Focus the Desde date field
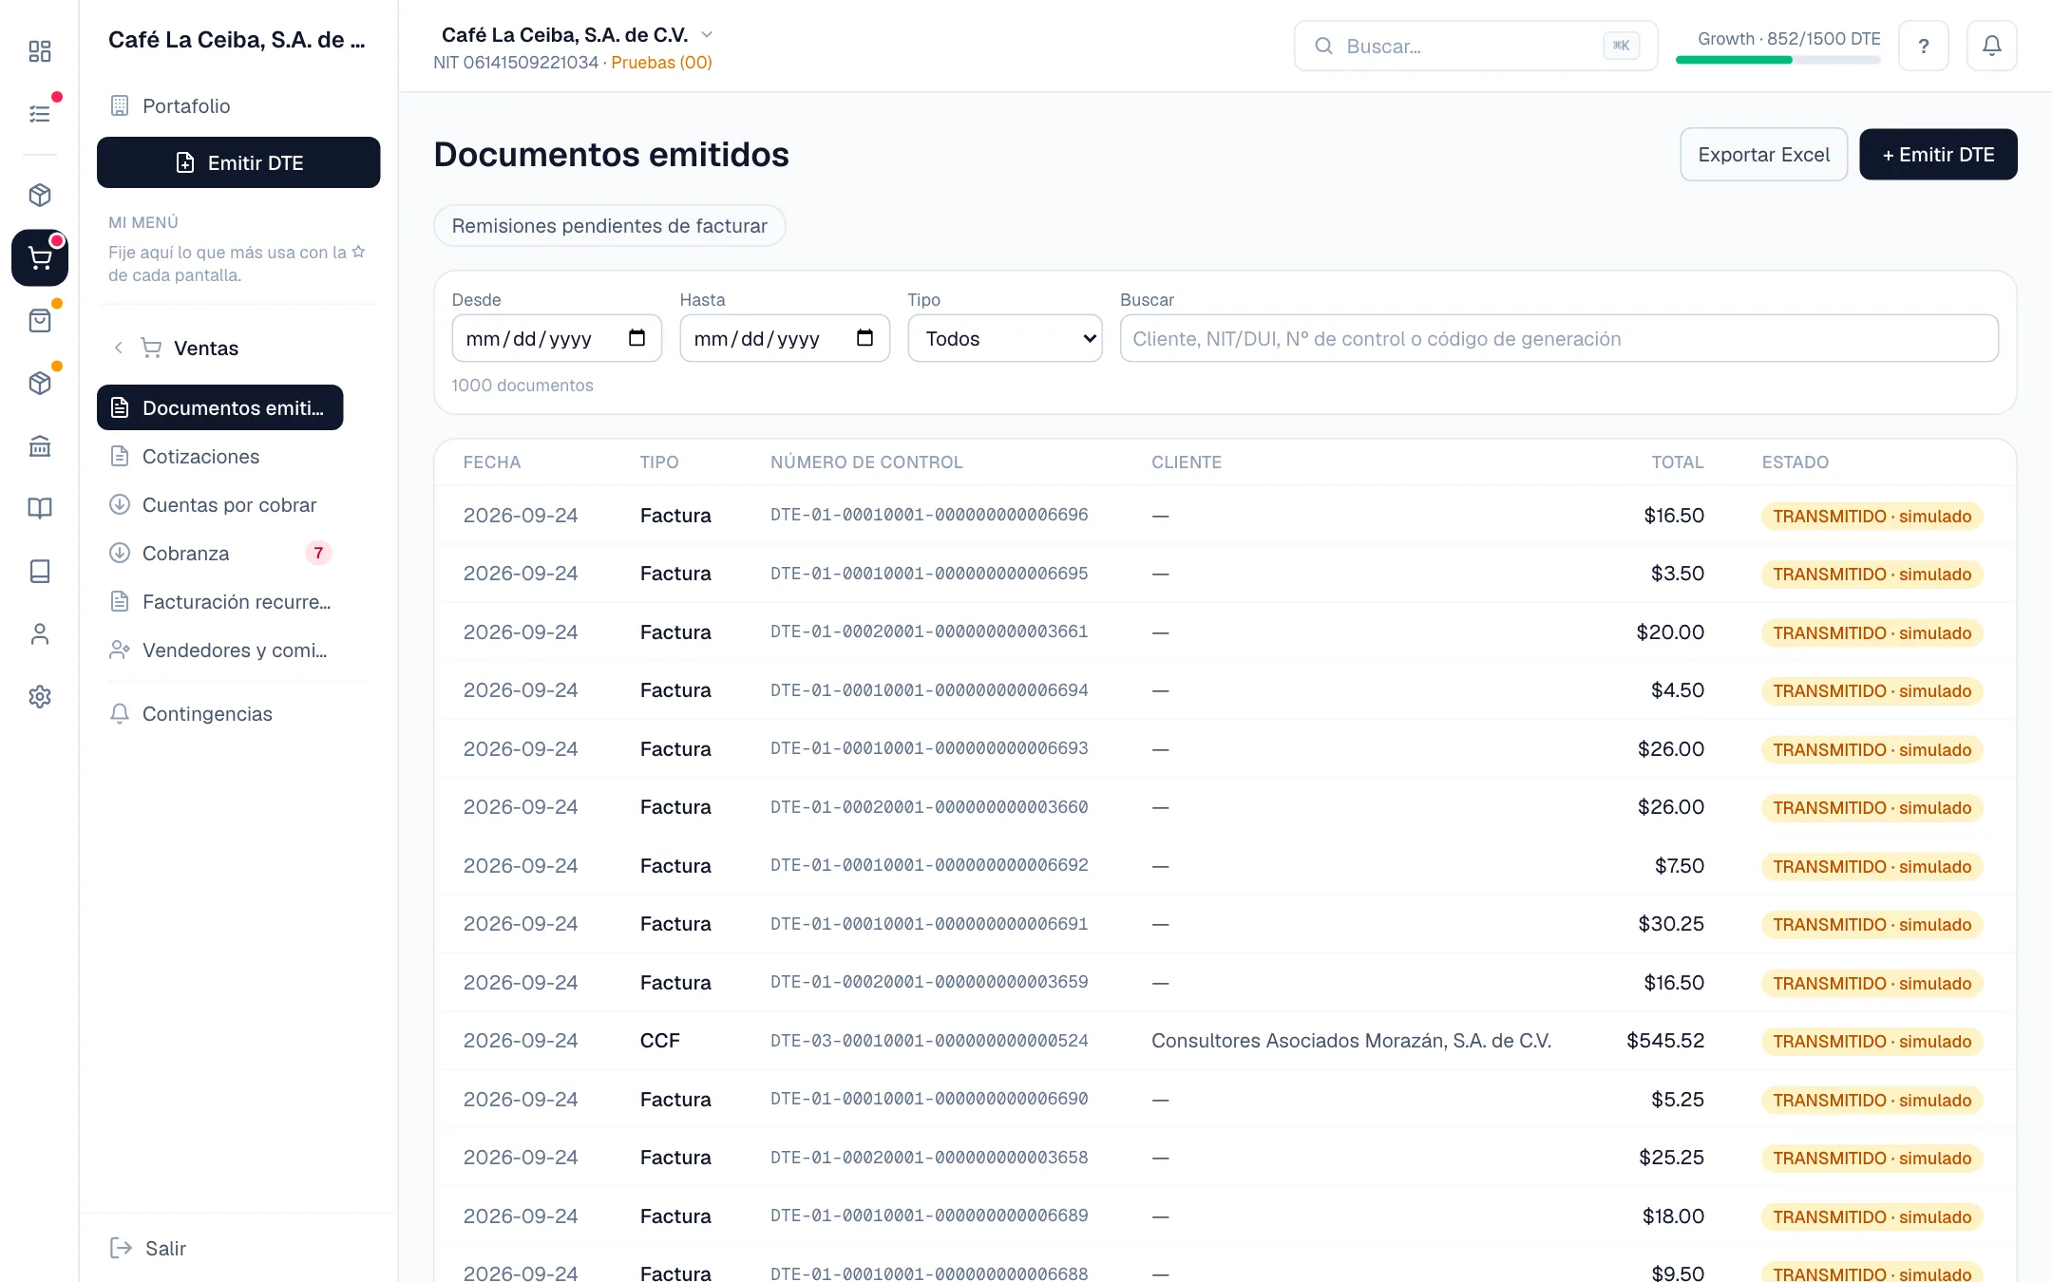The image size is (2052, 1282). coord(557,338)
